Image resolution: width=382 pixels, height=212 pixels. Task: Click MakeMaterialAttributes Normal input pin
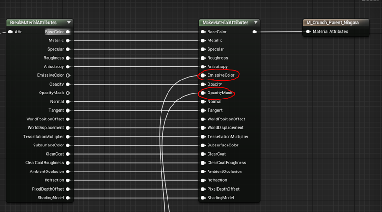coord(203,102)
